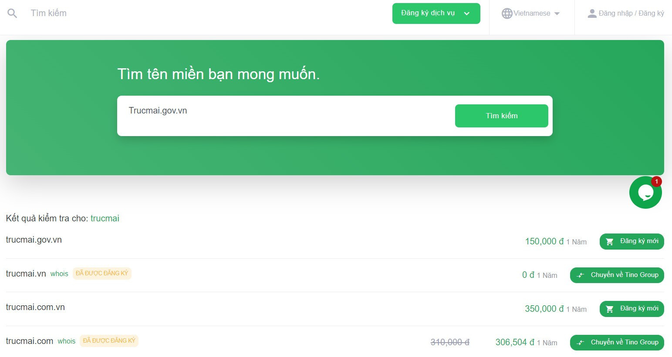Click Đăng ký mới for trucmai.gov.vn

(631, 241)
